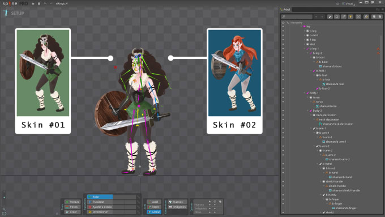This screenshot has width=385, height=217.
Task: Click the sync icon in tree toolbar
Action: tap(366, 16)
